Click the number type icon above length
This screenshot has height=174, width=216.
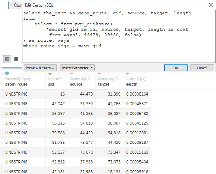coord(128,74)
